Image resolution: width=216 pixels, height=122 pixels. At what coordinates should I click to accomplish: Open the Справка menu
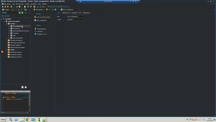[44, 4]
